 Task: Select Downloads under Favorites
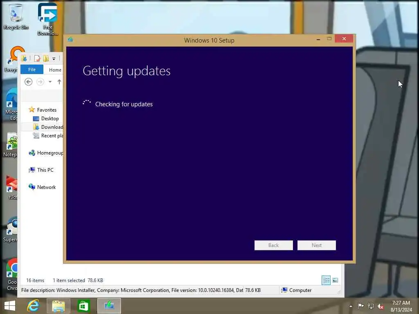point(48,127)
